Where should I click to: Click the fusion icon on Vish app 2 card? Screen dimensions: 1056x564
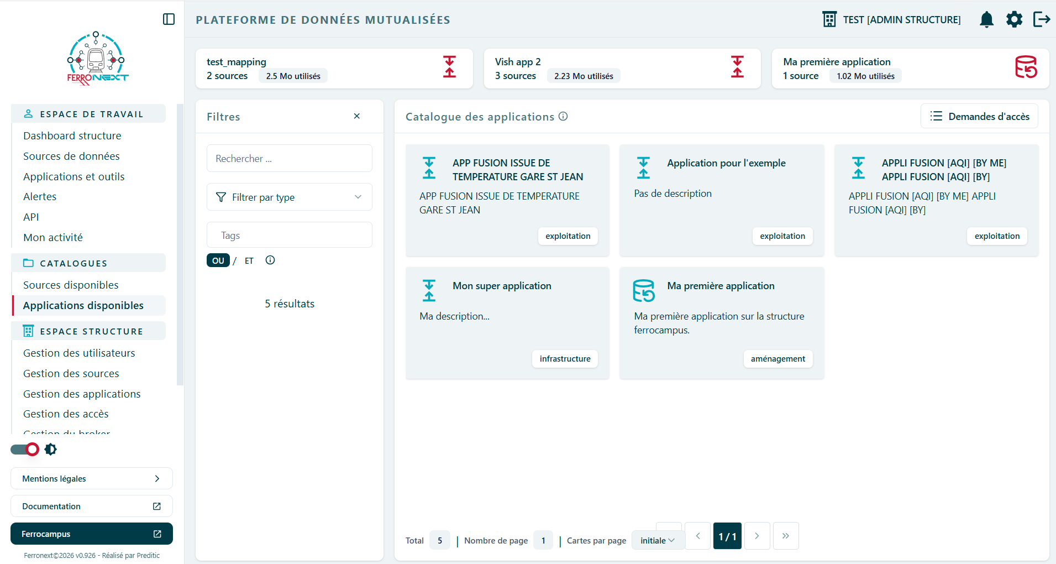pos(738,67)
